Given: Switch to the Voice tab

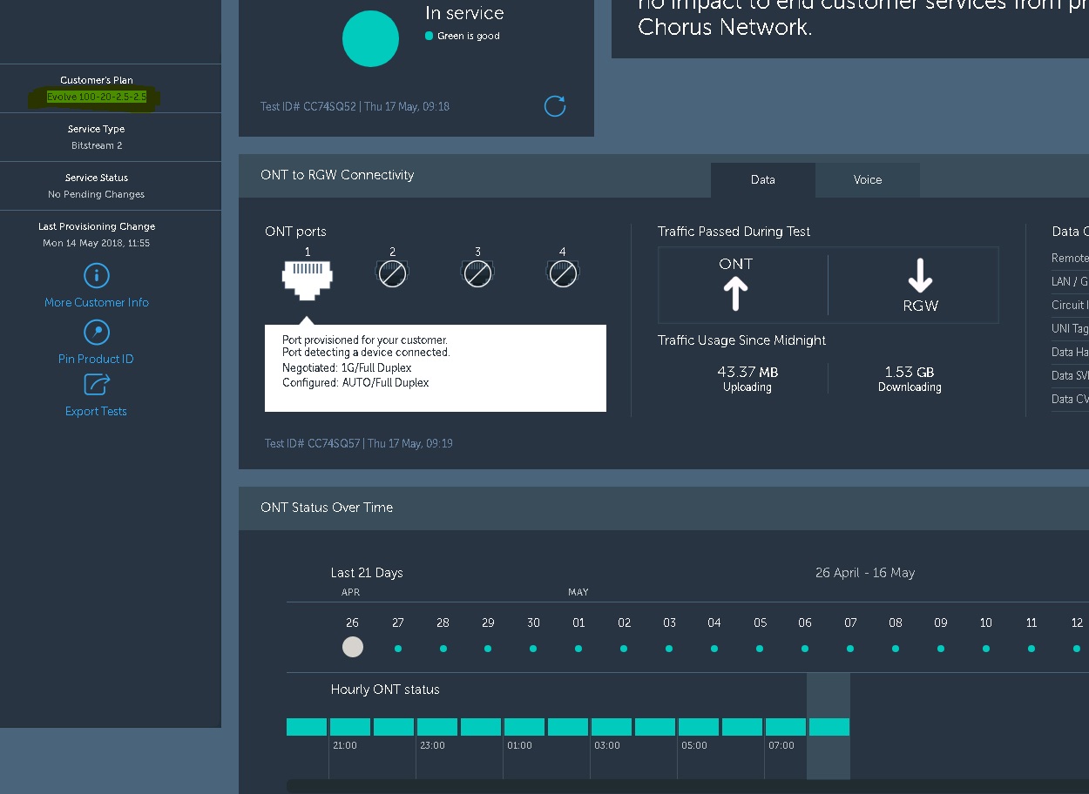Looking at the screenshot, I should [x=867, y=180].
